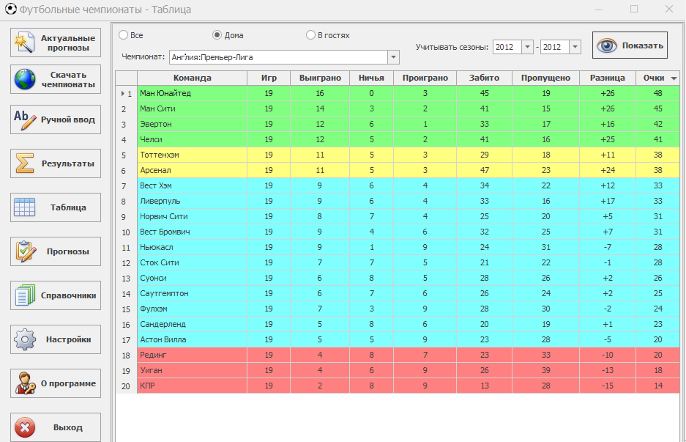Image resolution: width=686 pixels, height=442 pixels.
Task: Click the sigma icon for Результаты
Action: [x=24, y=163]
